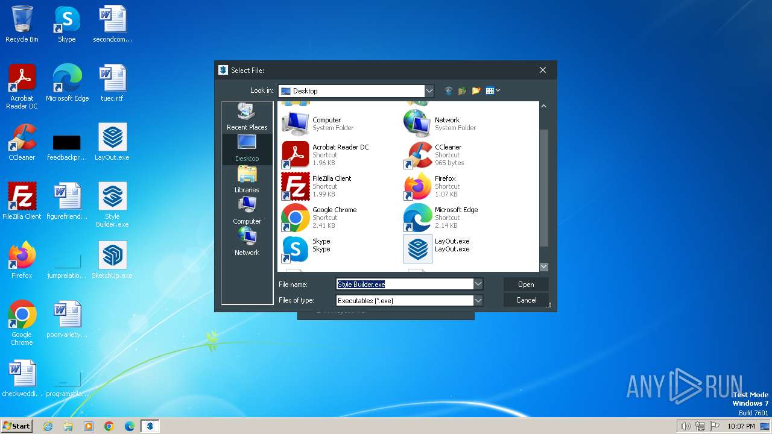Open Recycle Bin on desktop
The height and width of the screenshot is (434, 772).
22,24
